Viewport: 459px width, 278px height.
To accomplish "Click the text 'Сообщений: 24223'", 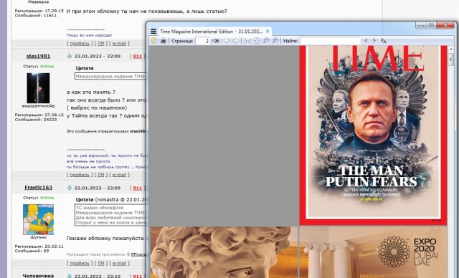I will click(36, 119).
